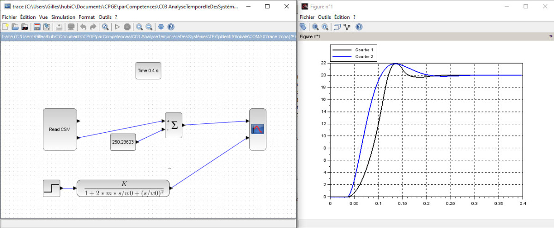Select the Figure n°1 tab header
The width and height of the screenshot is (554, 228).
coord(310,36)
